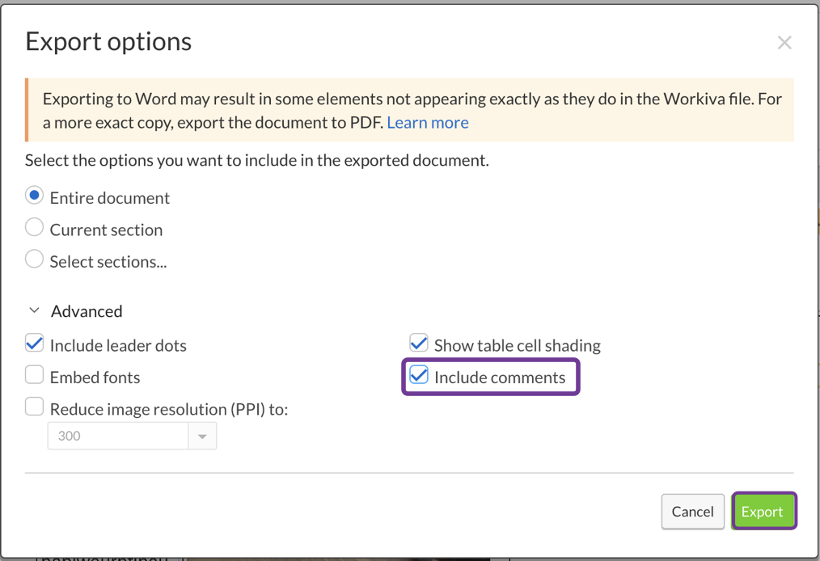Click the horizontal divider above Cancel
Viewport: 820px width, 561px height.
[409, 473]
